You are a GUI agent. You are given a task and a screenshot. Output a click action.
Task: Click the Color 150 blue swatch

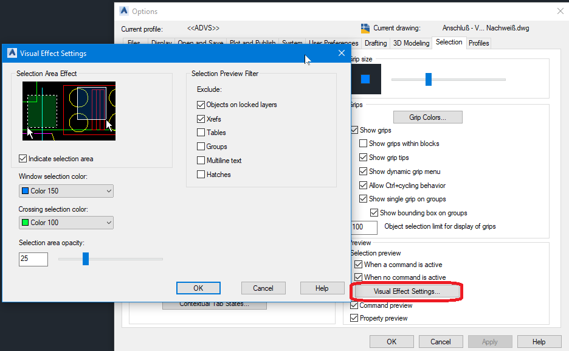click(x=25, y=191)
